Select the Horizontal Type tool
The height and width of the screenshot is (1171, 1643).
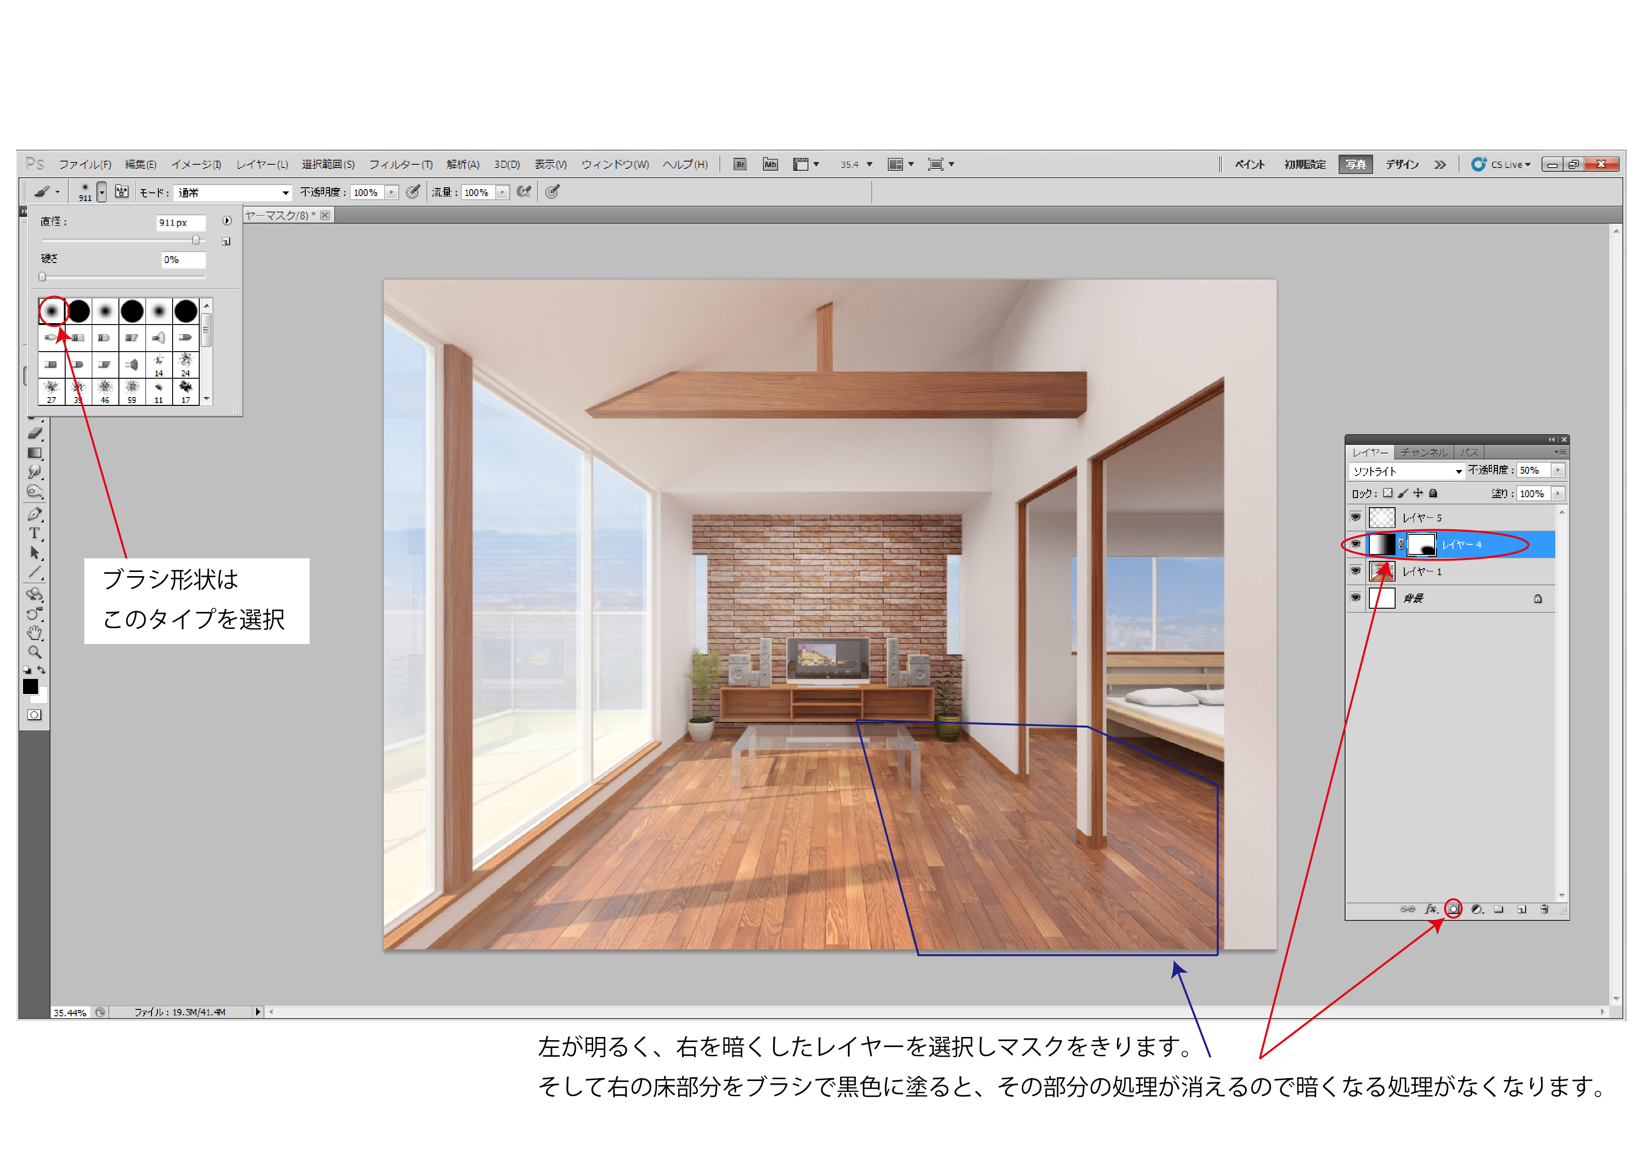tap(34, 533)
